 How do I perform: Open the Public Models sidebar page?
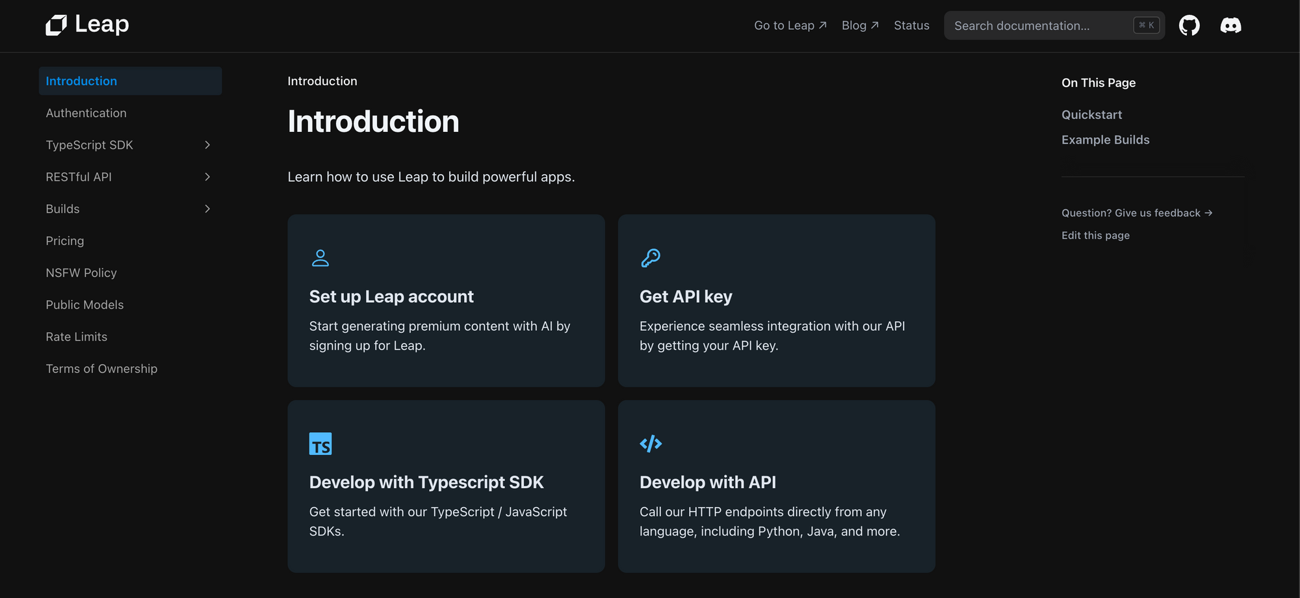[130, 304]
